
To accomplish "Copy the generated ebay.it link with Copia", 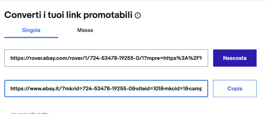I will click(x=235, y=88).
